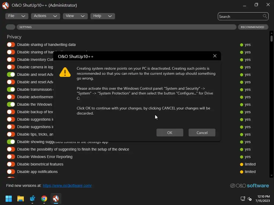
Task: Click the scrollbar down arrow
Action: pos(272,176)
